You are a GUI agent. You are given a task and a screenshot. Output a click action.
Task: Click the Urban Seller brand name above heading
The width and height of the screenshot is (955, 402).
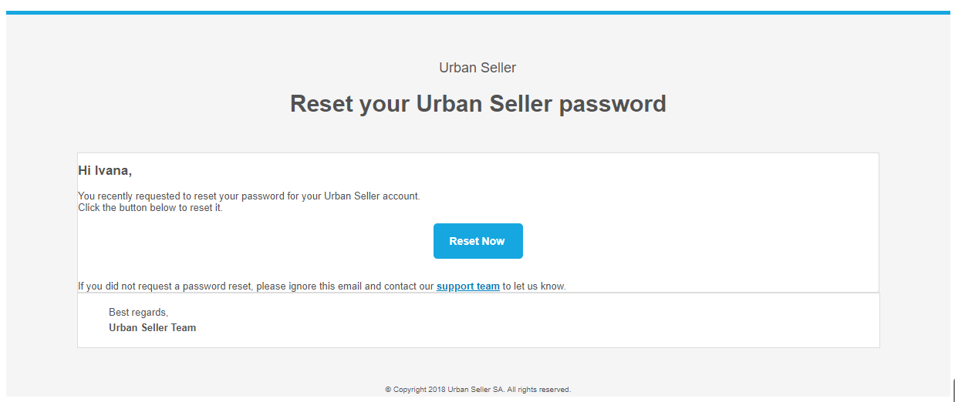click(x=477, y=68)
